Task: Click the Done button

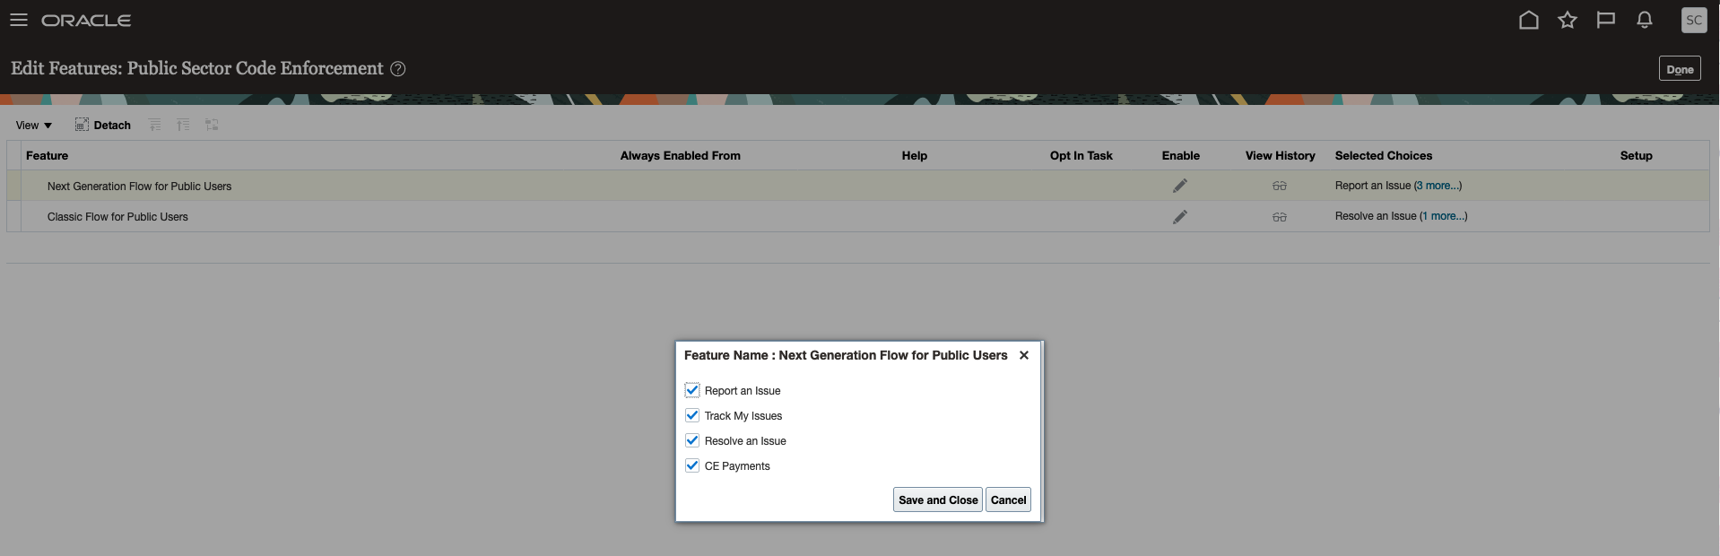Action: pos(1680,69)
